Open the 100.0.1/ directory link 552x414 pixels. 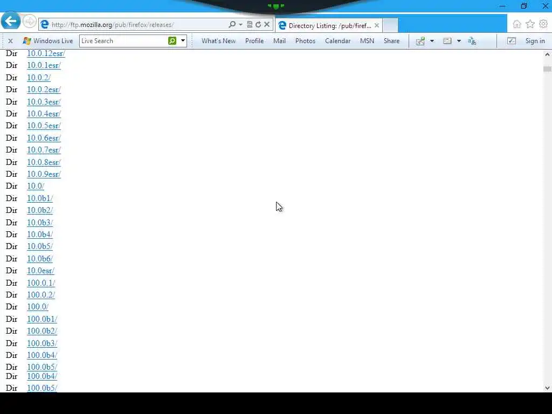click(41, 283)
